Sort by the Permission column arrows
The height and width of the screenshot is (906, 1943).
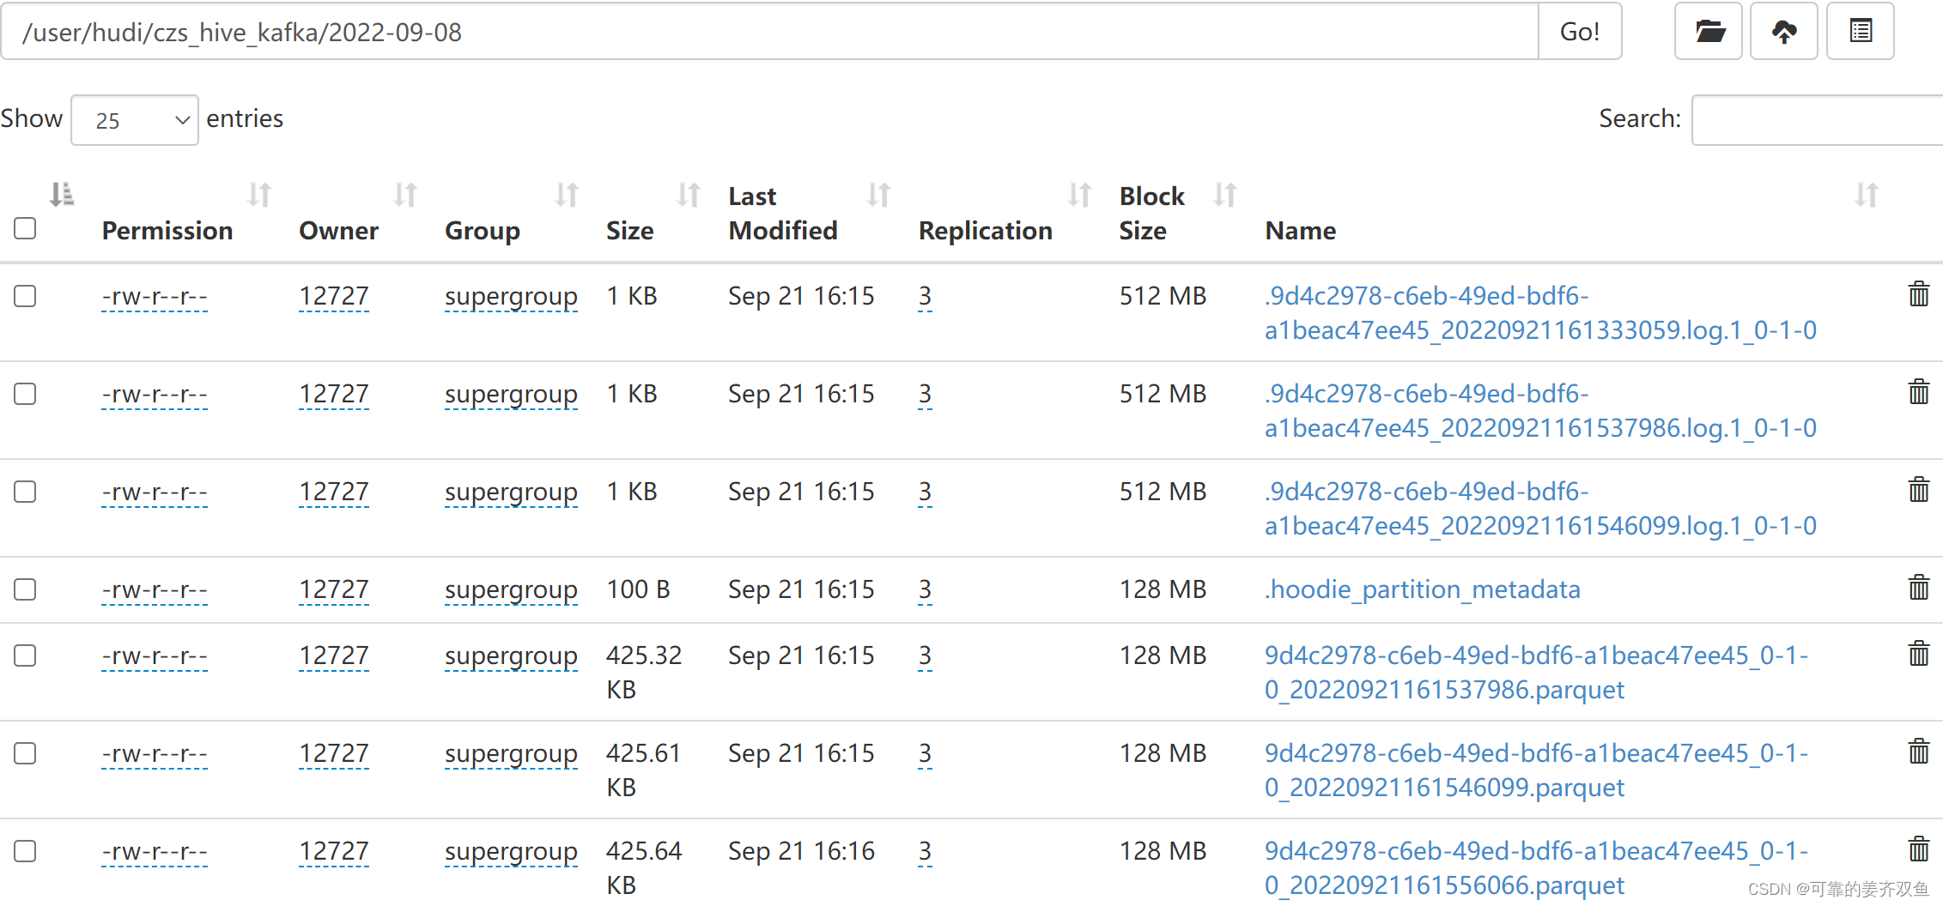[x=259, y=195]
